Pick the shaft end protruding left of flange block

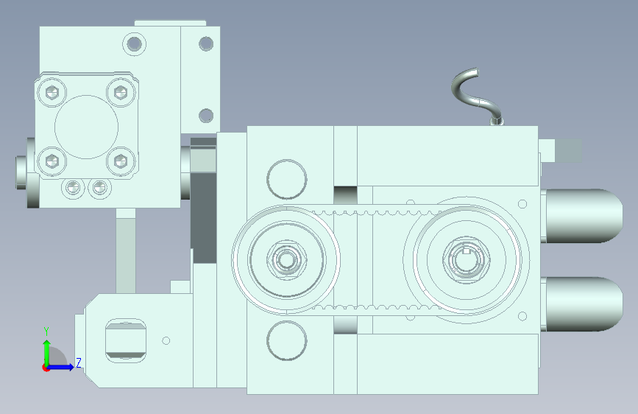(x=21, y=173)
